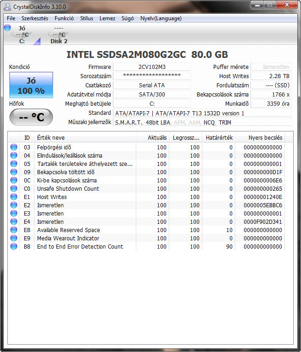Image resolution: width=301 pixels, height=352 pixels.
Task: Click status orb for Media Wearout Indicator
Action: click(14, 238)
